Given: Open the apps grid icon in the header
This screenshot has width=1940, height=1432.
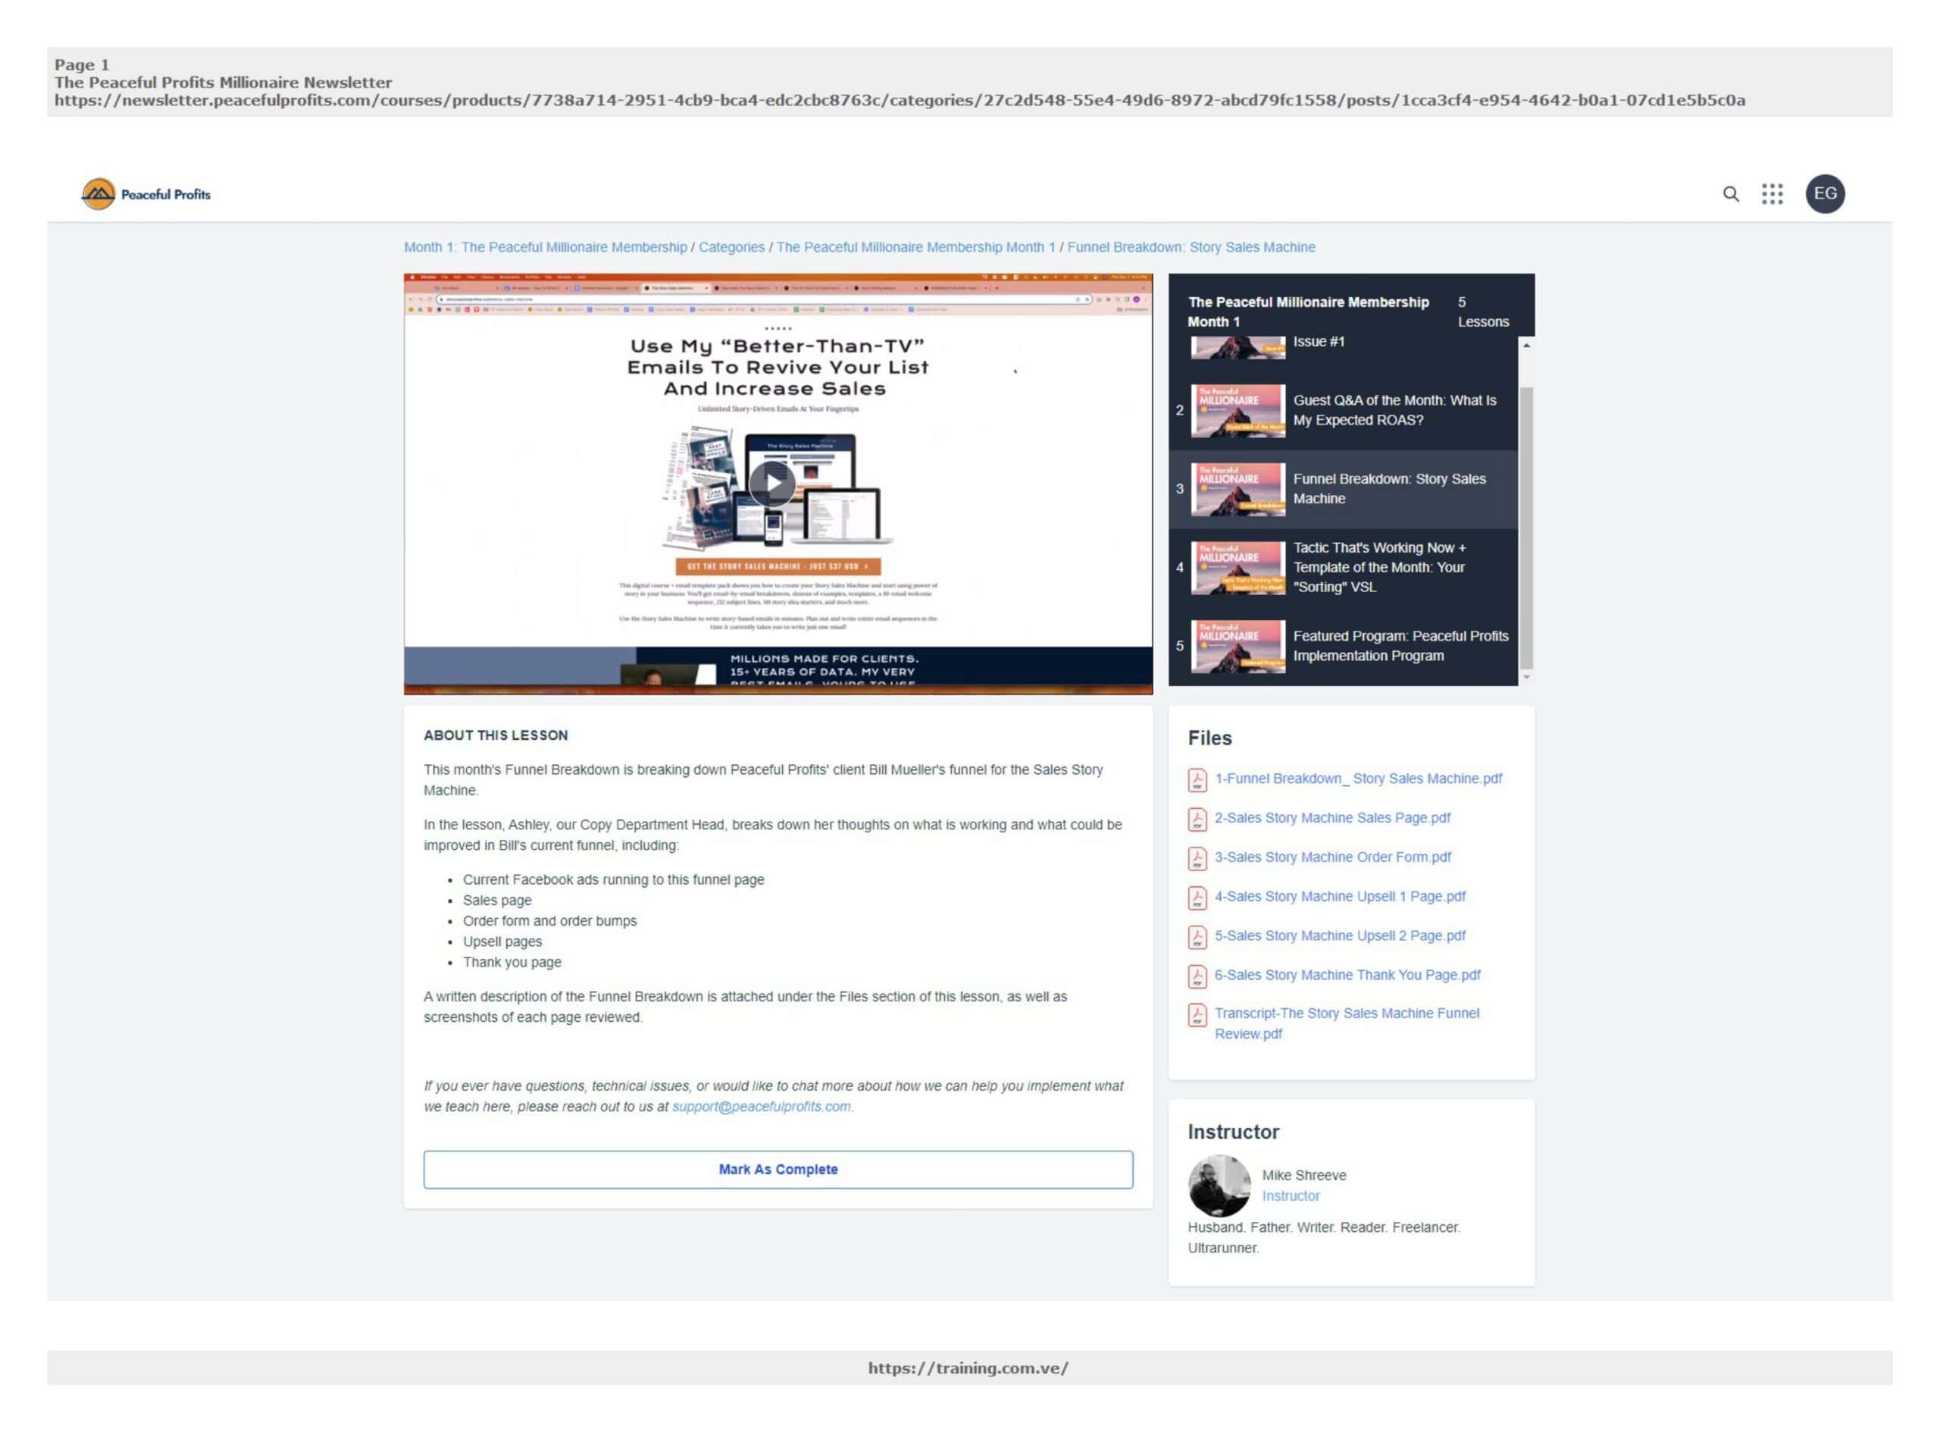Looking at the screenshot, I should coord(1773,194).
